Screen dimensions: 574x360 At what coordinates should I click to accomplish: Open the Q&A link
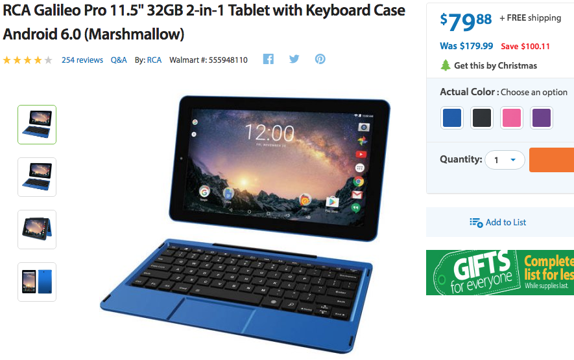[x=119, y=60]
